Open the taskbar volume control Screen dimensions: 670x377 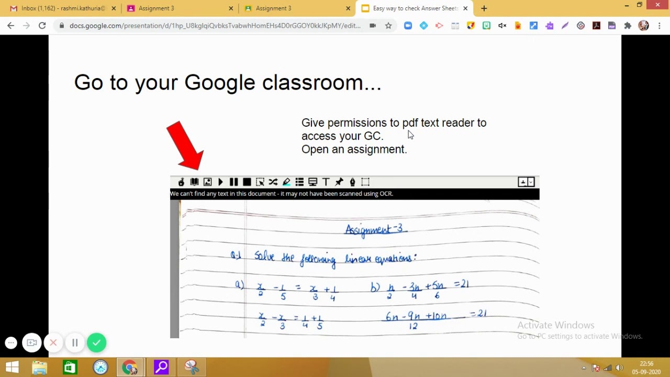[x=619, y=367]
